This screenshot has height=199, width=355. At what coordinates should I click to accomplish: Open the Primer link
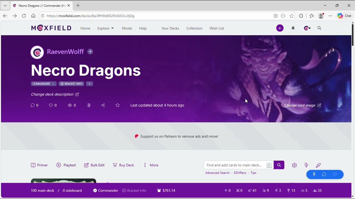click(39, 165)
